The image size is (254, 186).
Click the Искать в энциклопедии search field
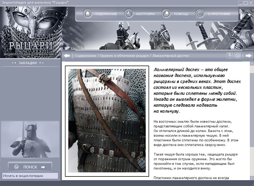tap(30, 176)
